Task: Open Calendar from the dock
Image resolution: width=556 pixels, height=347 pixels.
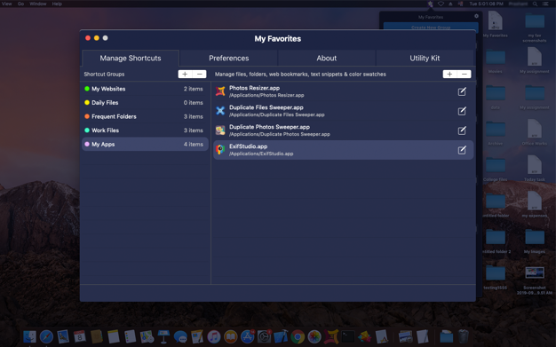Action: (x=80, y=336)
